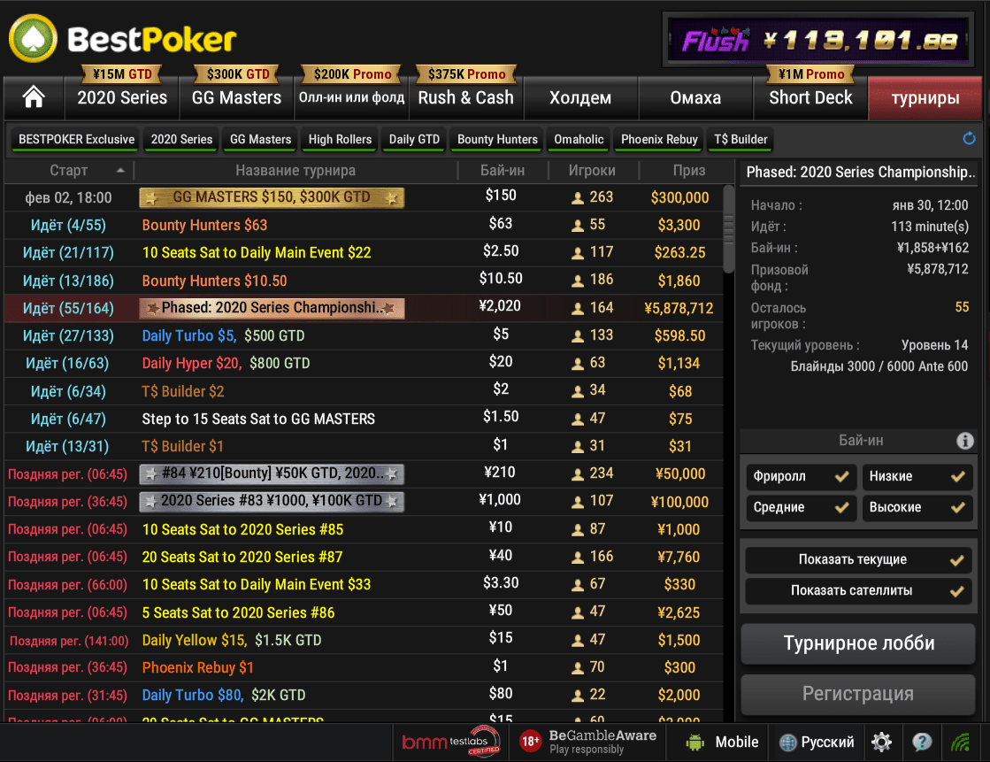Click the 18+ age restriction badge

pyautogui.click(x=530, y=741)
